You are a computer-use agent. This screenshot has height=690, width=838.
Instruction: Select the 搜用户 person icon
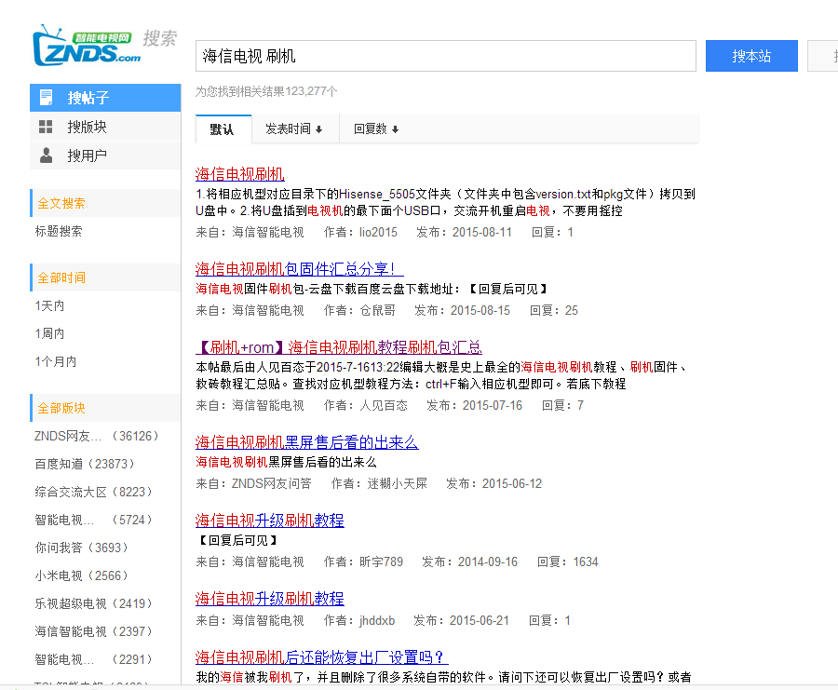tap(46, 156)
